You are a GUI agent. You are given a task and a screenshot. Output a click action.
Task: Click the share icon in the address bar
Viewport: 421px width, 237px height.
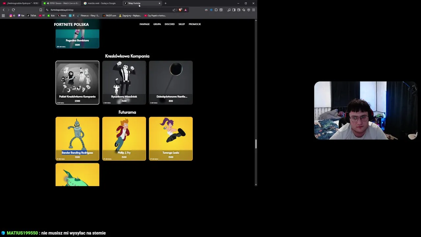click(174, 10)
